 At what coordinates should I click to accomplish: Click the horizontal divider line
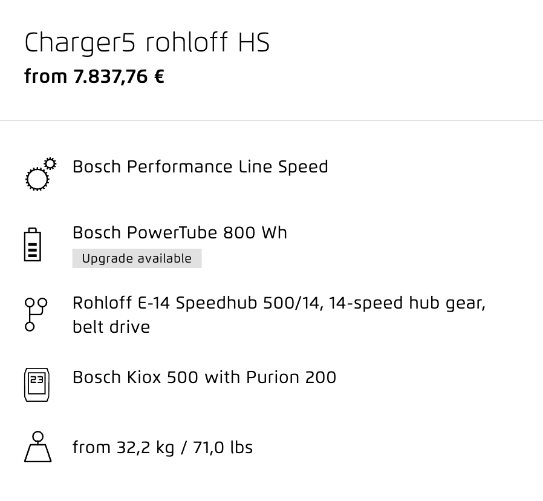pyautogui.click(x=271, y=120)
